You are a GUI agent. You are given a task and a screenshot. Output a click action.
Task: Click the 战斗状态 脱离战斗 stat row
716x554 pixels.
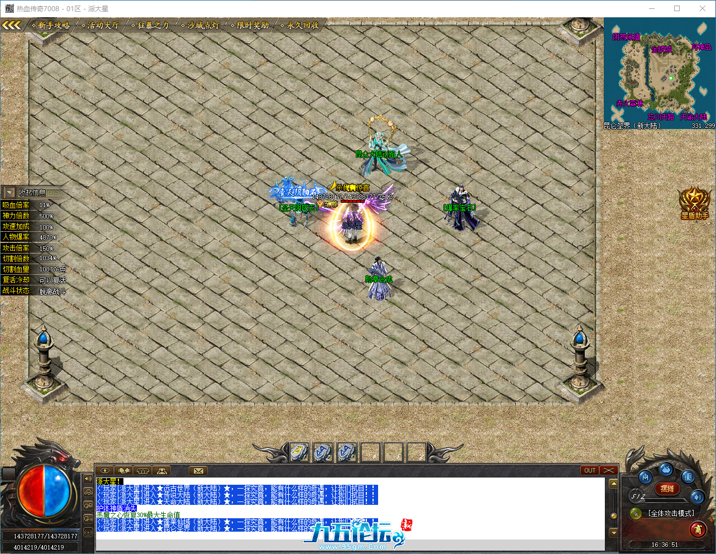click(34, 291)
